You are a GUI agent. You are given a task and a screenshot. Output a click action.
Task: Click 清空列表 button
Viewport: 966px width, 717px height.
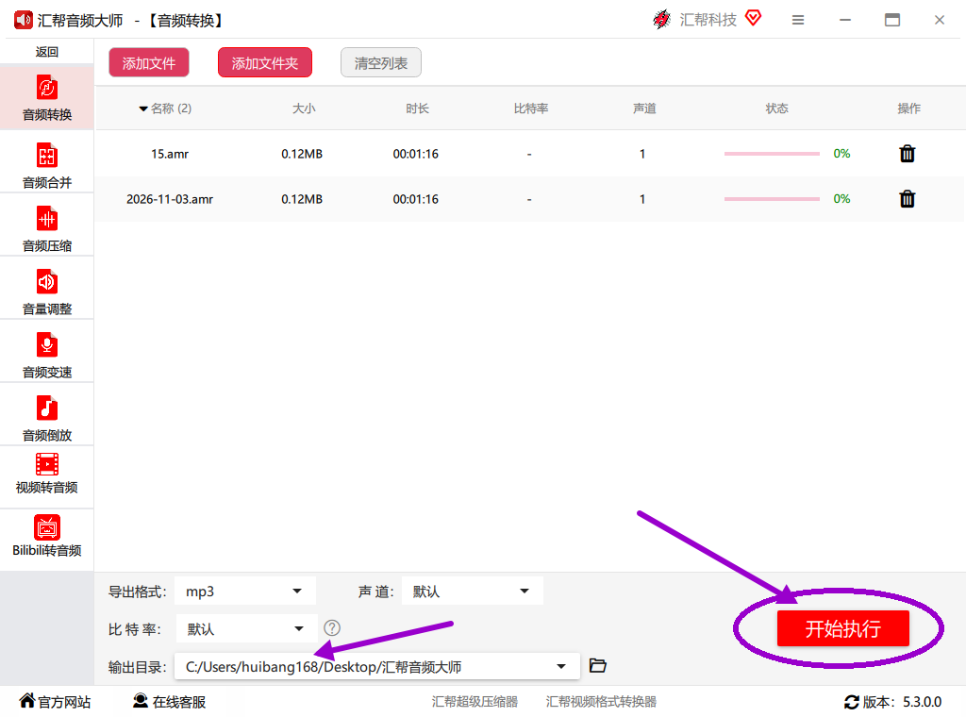(x=381, y=63)
